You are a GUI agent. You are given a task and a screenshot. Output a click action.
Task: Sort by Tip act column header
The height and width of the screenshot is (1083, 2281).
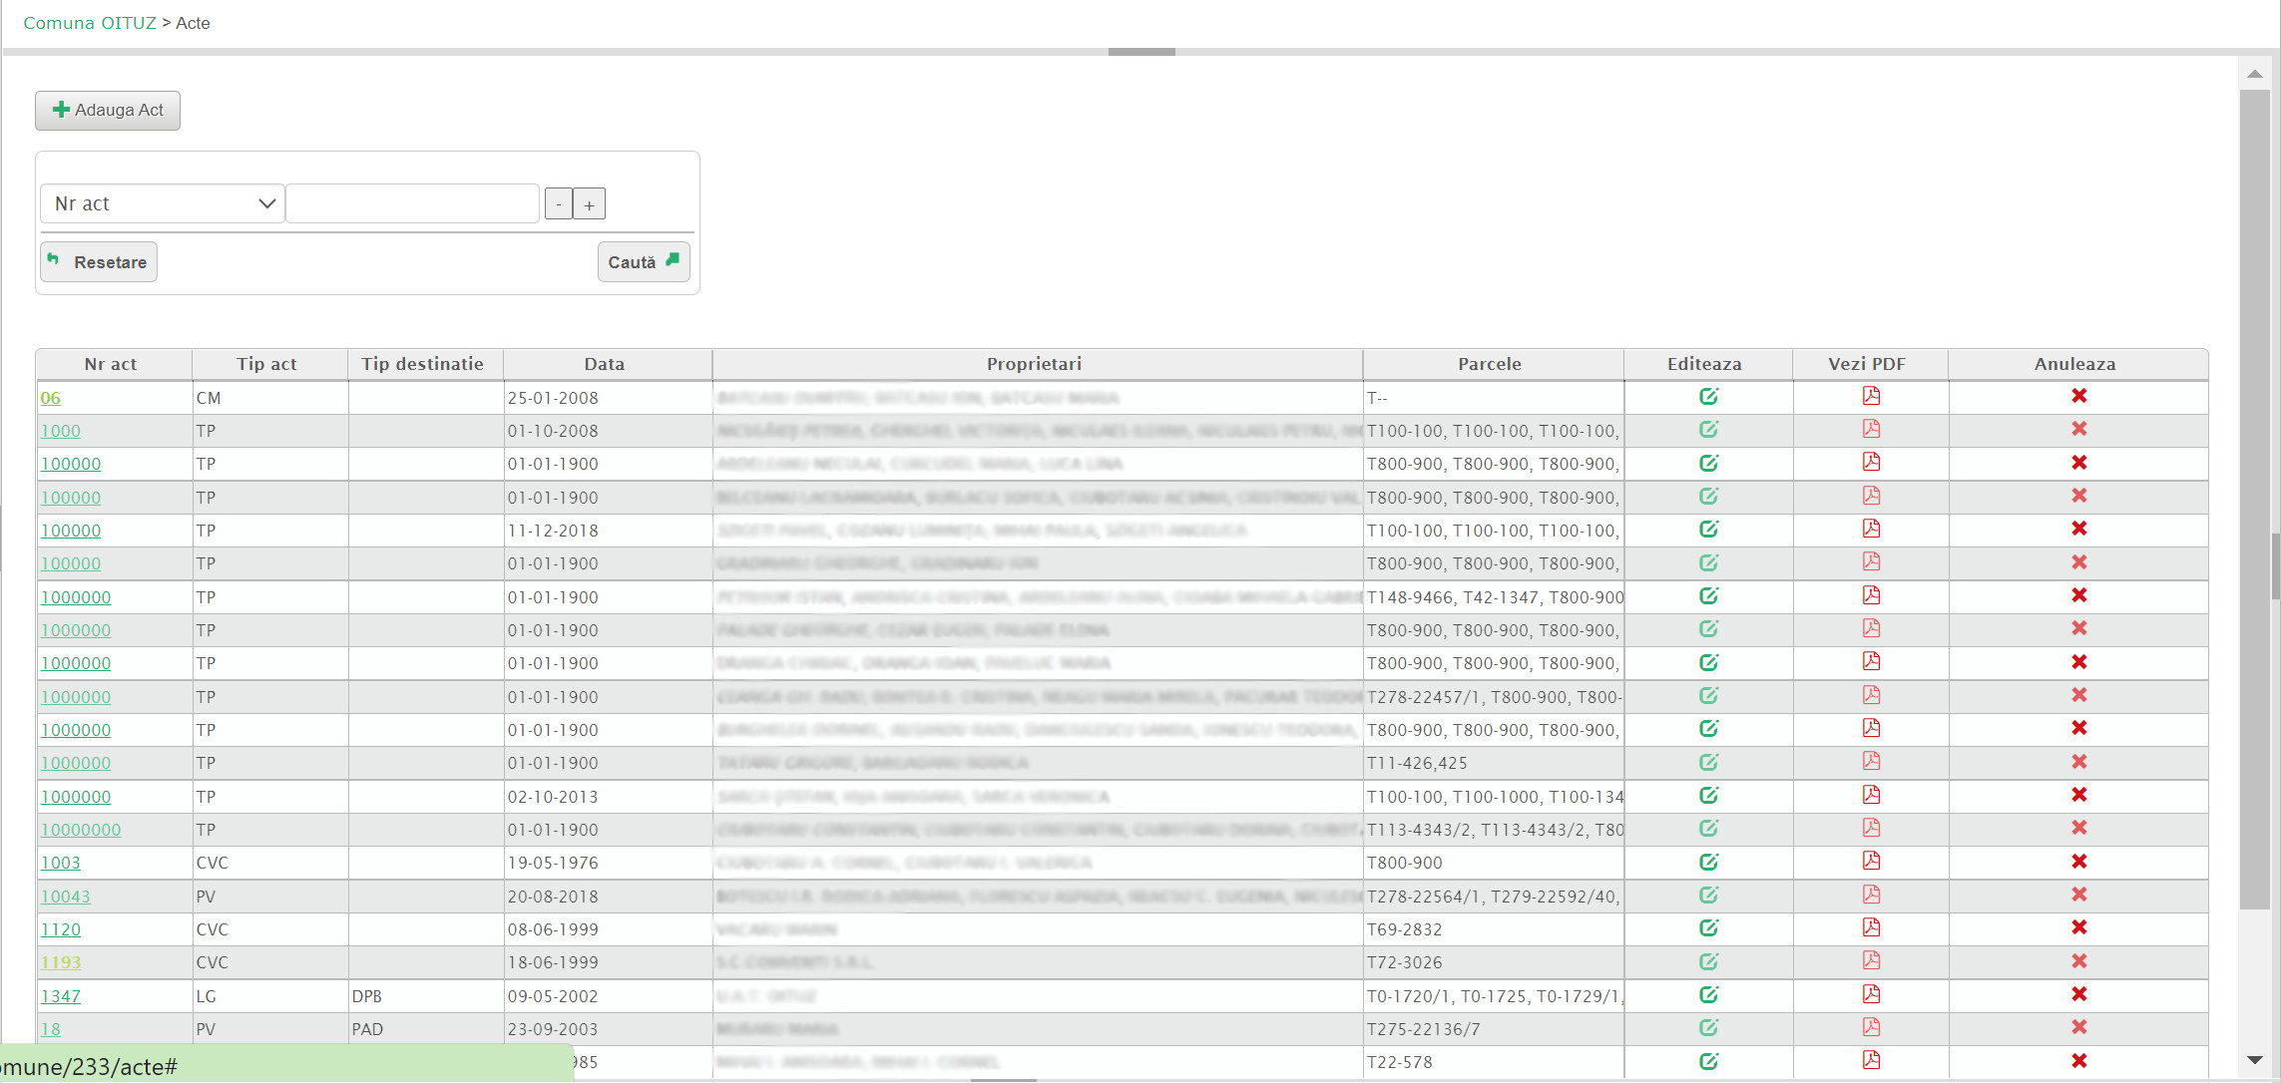pos(266,364)
